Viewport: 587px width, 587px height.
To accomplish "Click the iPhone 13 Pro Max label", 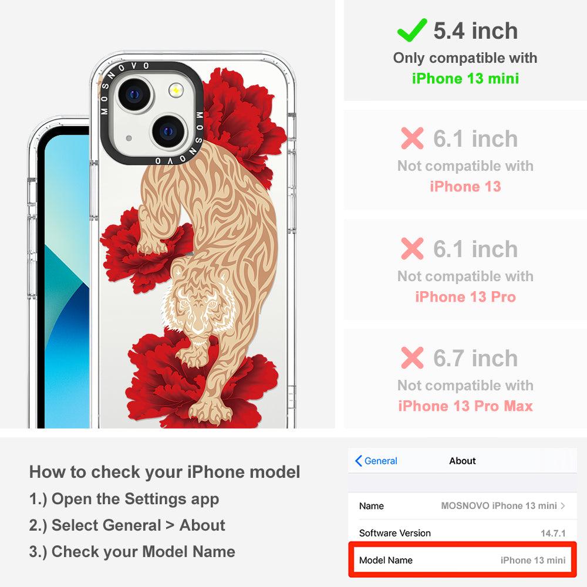I will coord(465,406).
